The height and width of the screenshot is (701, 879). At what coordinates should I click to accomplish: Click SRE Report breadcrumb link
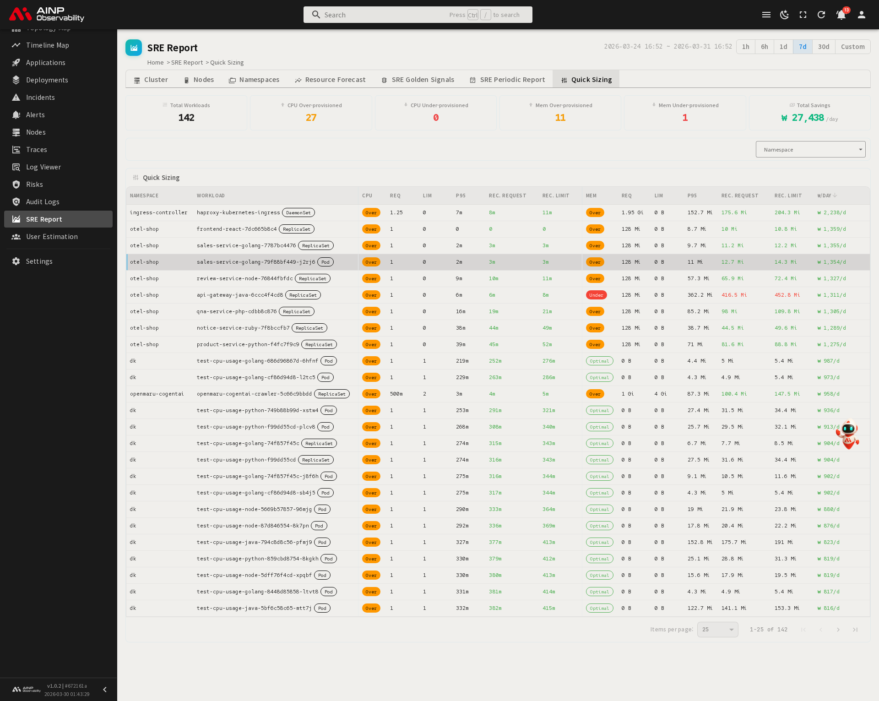pyautogui.click(x=187, y=62)
